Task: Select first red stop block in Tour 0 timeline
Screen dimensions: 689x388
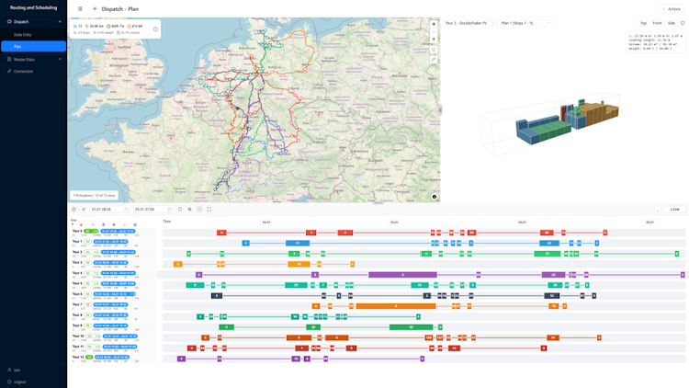Action: (221, 233)
